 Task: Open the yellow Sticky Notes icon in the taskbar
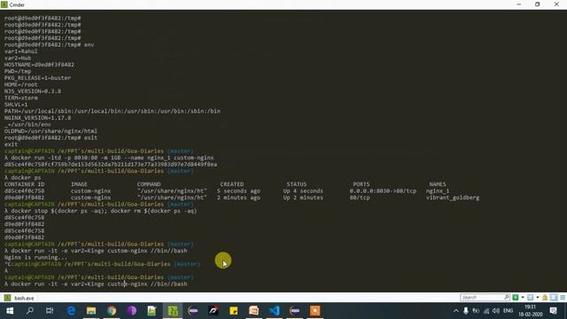pyautogui.click(x=234, y=311)
